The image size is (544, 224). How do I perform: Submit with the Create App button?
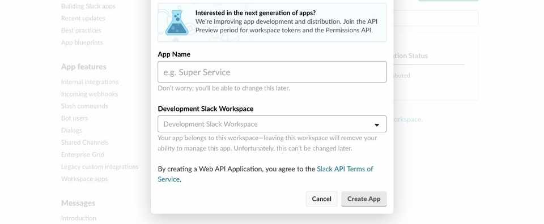coord(364,199)
